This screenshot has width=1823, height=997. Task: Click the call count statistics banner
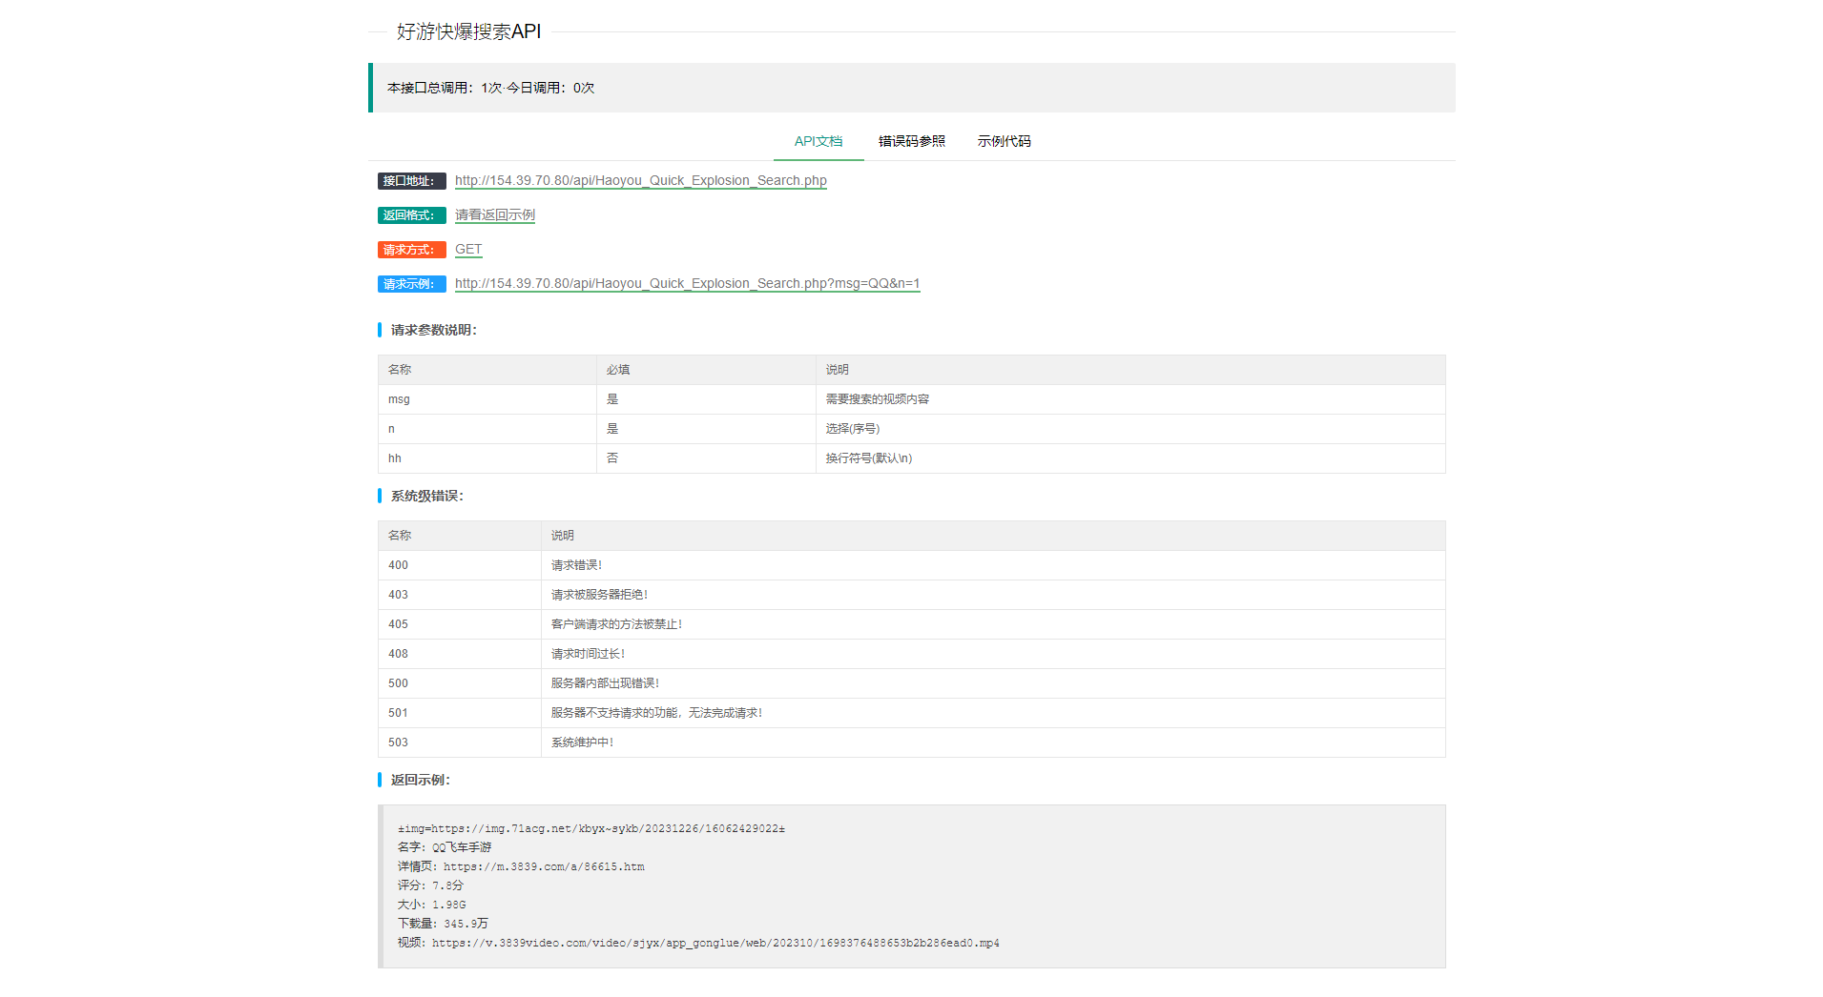pos(911,88)
